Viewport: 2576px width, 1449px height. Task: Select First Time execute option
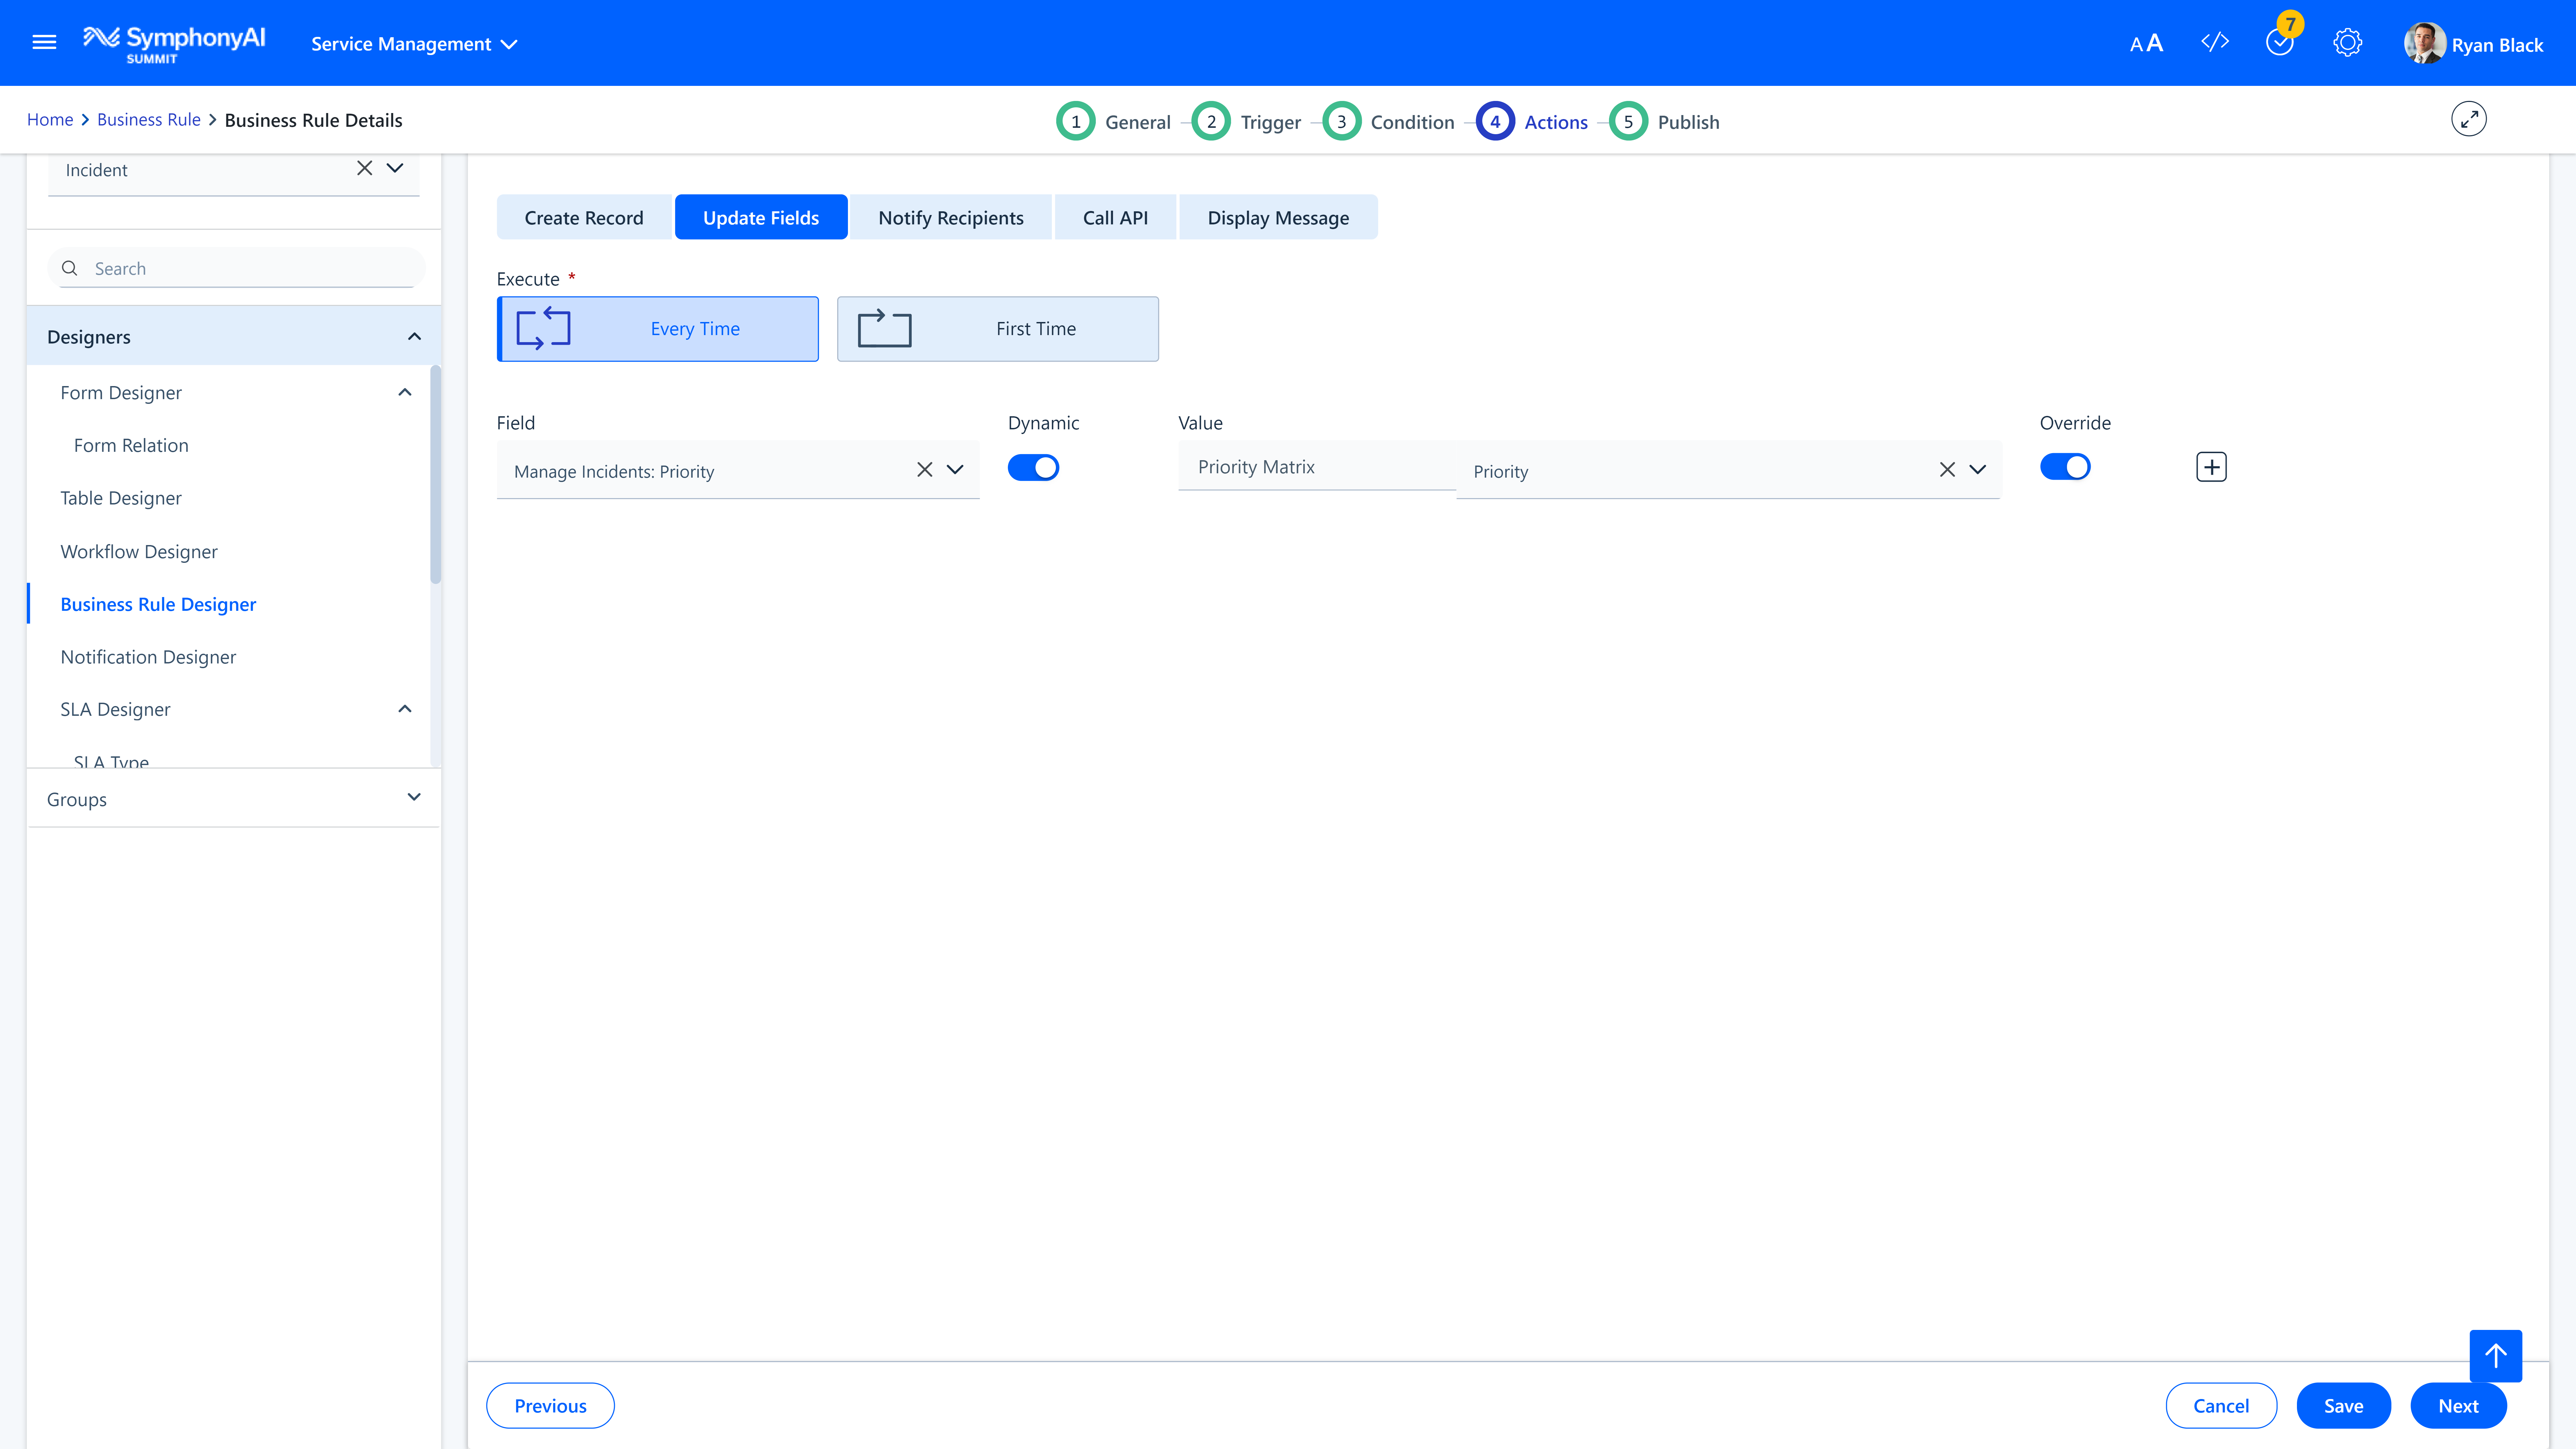pyautogui.click(x=998, y=329)
